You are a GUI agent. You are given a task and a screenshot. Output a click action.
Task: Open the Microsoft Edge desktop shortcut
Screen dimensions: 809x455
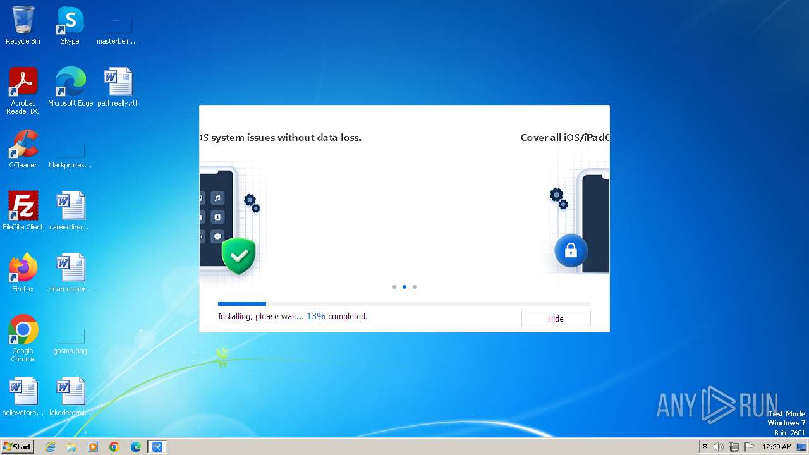pyautogui.click(x=70, y=87)
